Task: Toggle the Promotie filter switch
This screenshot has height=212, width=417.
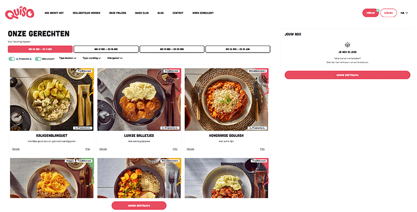Action: coord(11,59)
